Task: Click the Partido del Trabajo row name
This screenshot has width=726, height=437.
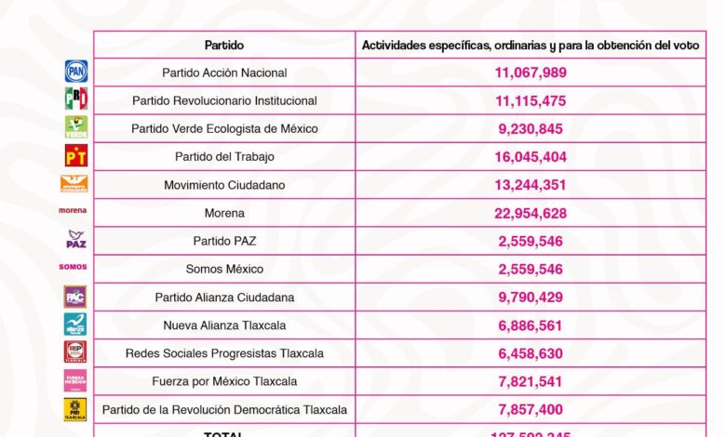Action: click(x=224, y=157)
